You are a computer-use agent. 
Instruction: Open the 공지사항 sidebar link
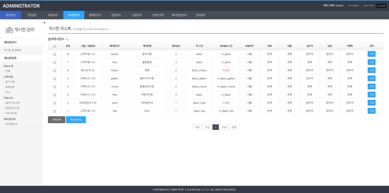[9, 82]
